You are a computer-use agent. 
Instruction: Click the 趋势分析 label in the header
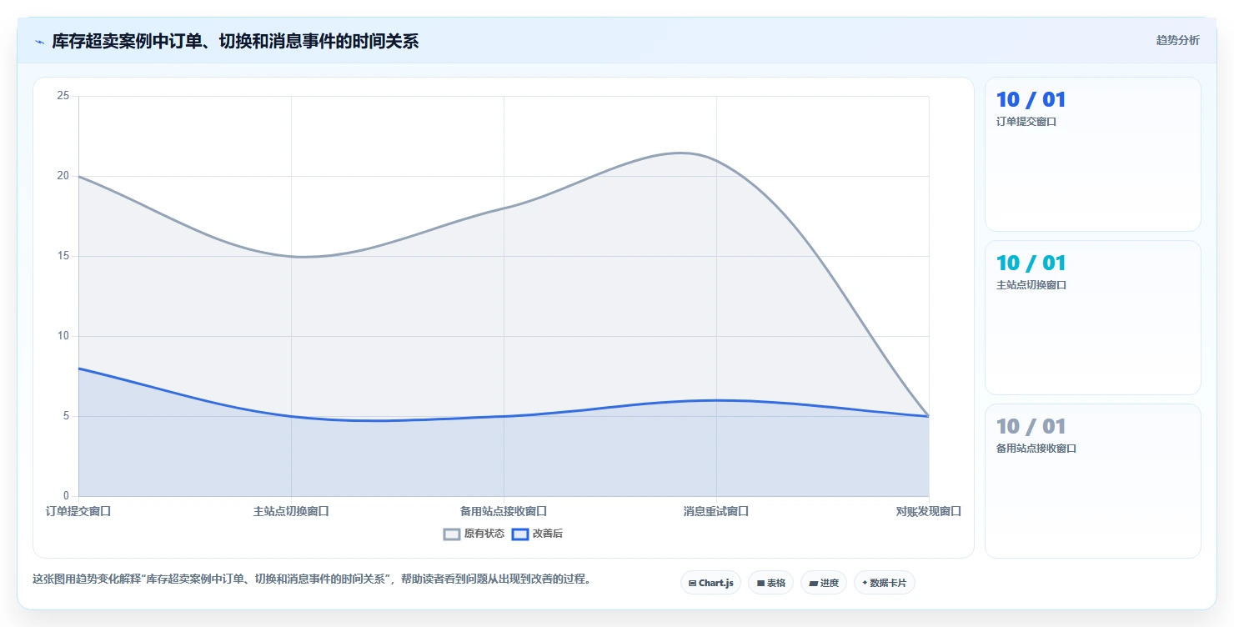[x=1177, y=40]
